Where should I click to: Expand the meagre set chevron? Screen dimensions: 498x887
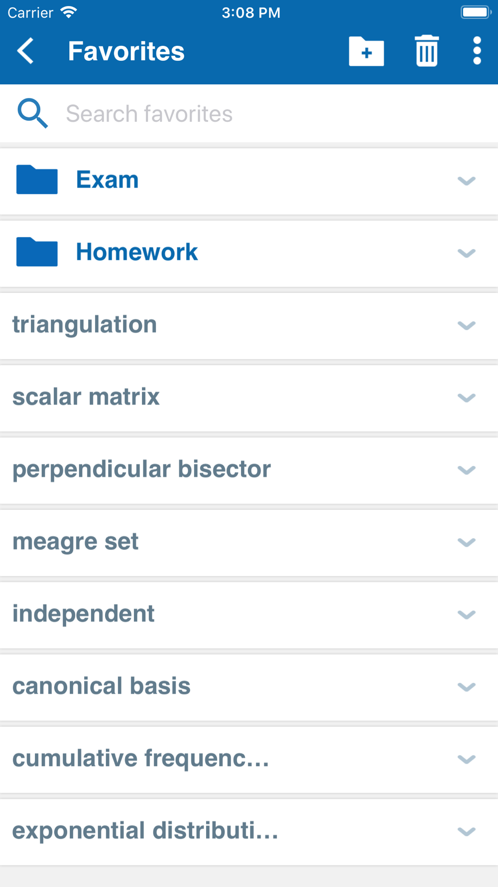(x=467, y=542)
